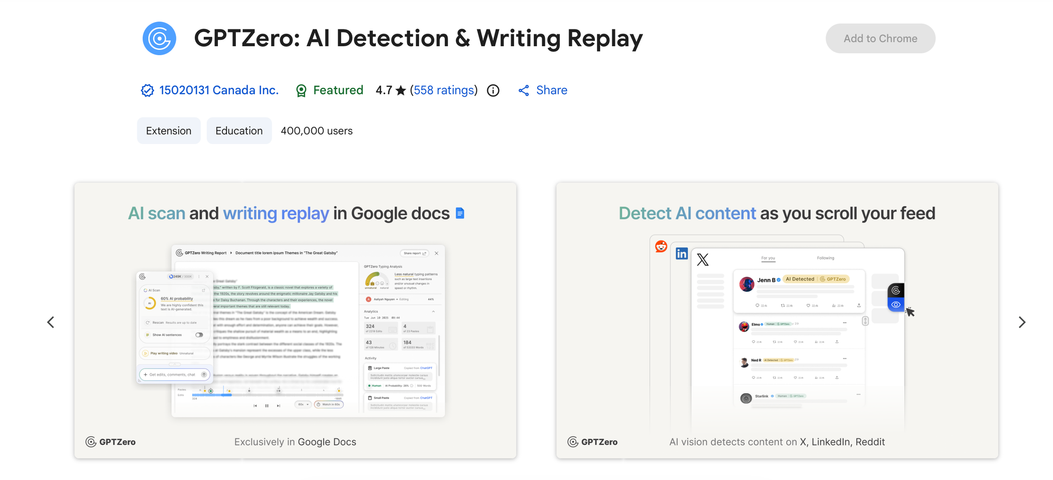Click the 400,000 users text
Image resolution: width=1053 pixels, height=480 pixels.
pyautogui.click(x=316, y=131)
